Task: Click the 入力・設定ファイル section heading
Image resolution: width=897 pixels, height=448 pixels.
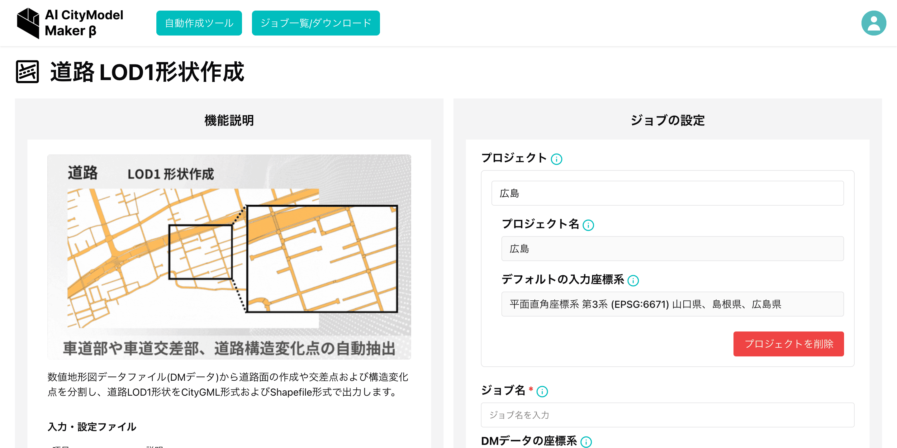Action: pyautogui.click(x=92, y=427)
